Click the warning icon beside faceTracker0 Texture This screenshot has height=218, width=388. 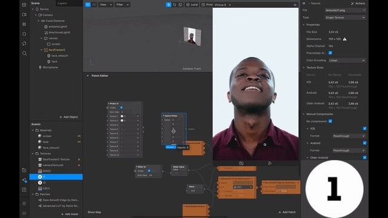pyautogui.click(x=79, y=159)
